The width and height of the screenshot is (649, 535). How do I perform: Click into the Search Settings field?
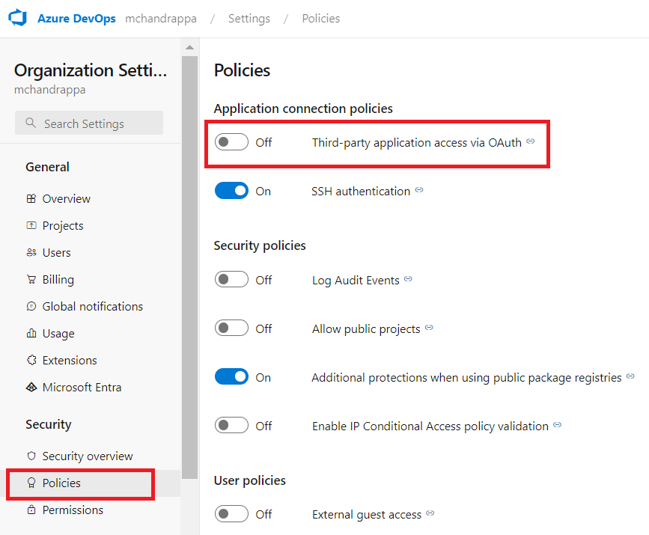[x=89, y=123]
